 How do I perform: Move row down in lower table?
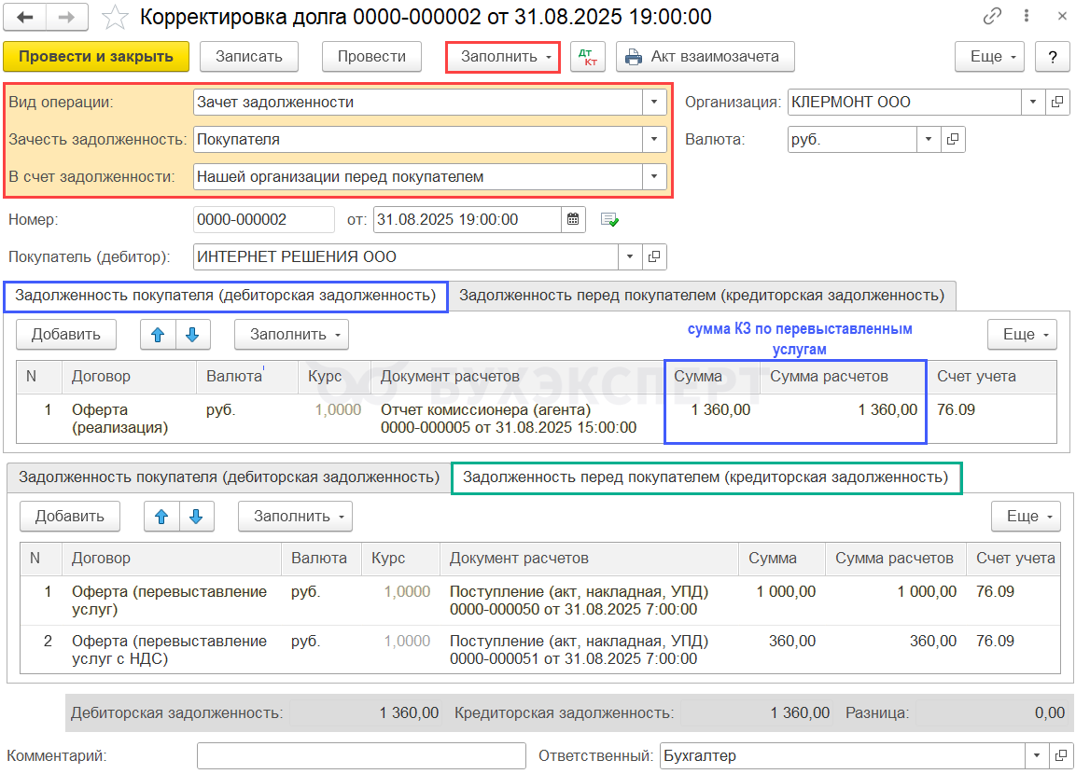(x=196, y=516)
